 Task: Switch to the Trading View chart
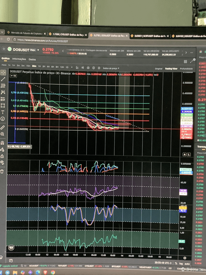pyautogui.click(x=171, y=69)
